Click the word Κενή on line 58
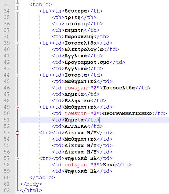The height and width of the screenshot is (194, 169). pyautogui.click(x=109, y=165)
